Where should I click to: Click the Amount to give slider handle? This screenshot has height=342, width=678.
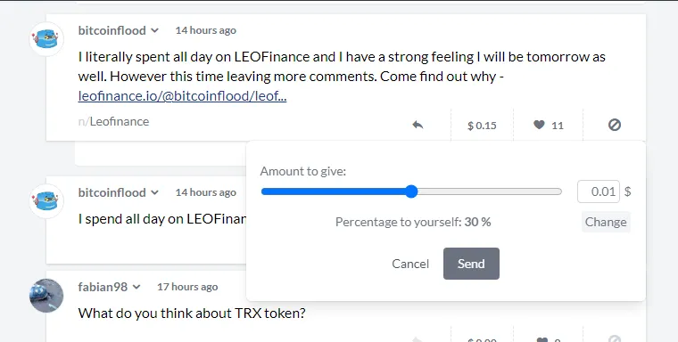coord(411,191)
